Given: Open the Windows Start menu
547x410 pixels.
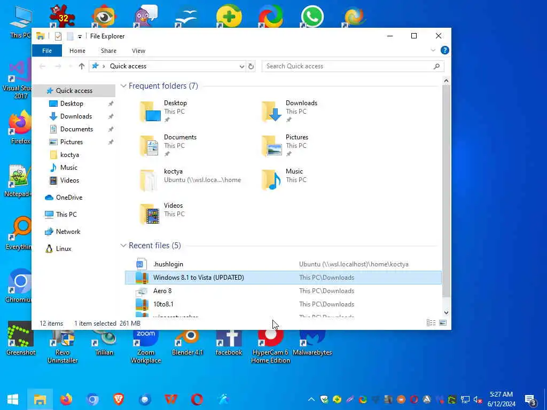Looking at the screenshot, I should coord(13,399).
